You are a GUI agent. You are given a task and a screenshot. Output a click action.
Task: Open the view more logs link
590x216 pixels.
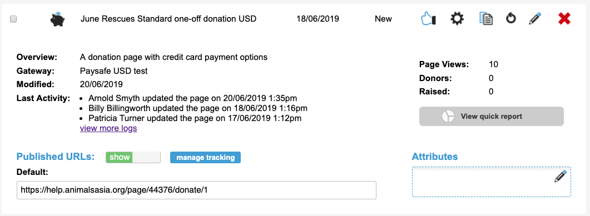(x=108, y=128)
